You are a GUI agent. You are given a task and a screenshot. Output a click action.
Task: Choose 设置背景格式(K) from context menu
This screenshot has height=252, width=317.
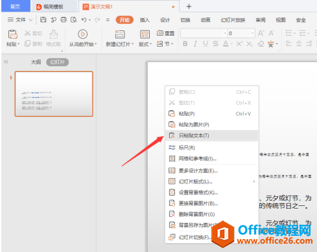[212, 192]
